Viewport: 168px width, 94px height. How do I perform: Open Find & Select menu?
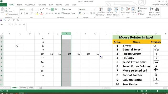tap(157, 11)
